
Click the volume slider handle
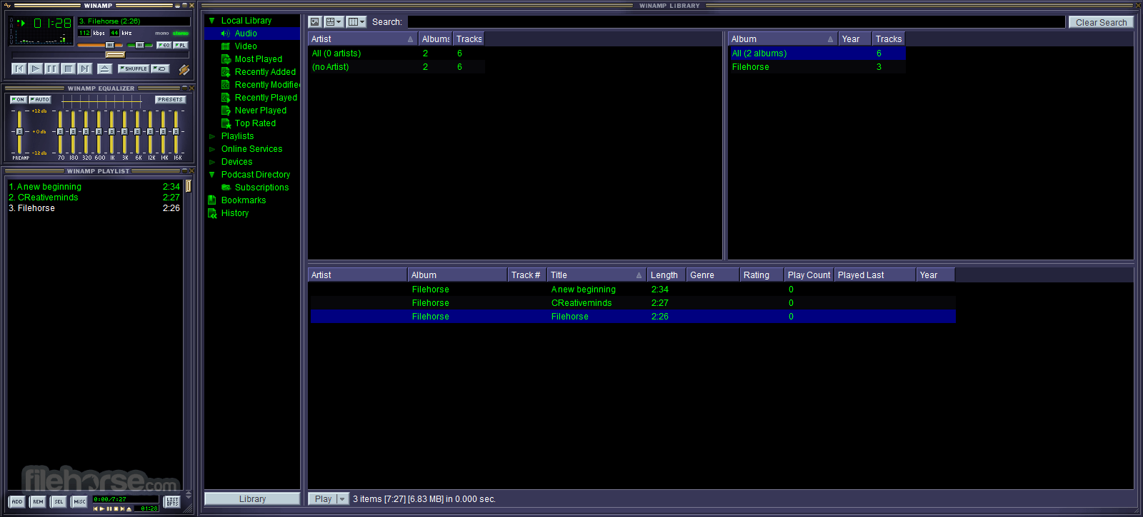110,45
